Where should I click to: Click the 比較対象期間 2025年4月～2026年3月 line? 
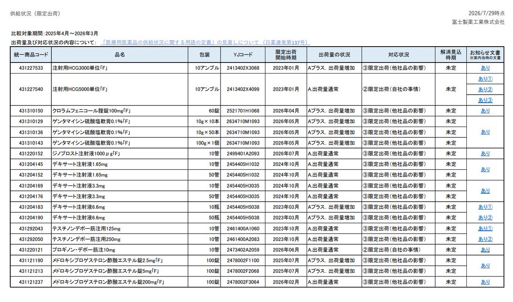point(55,34)
